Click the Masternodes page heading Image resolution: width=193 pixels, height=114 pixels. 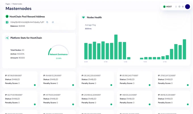[18, 8]
